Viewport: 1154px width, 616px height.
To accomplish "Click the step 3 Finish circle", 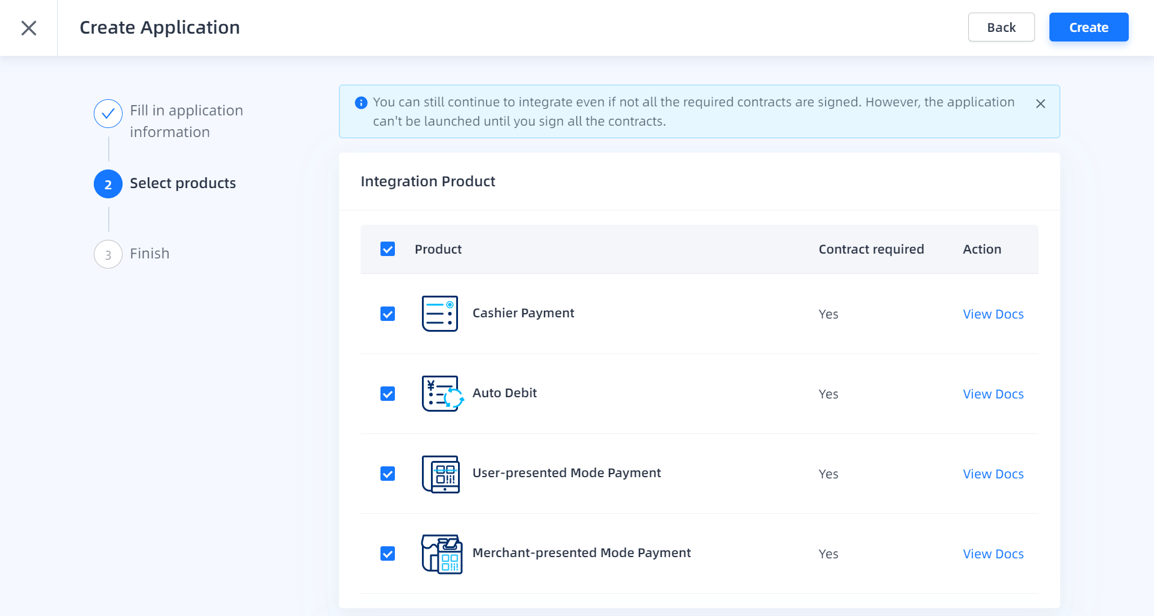I will [108, 254].
